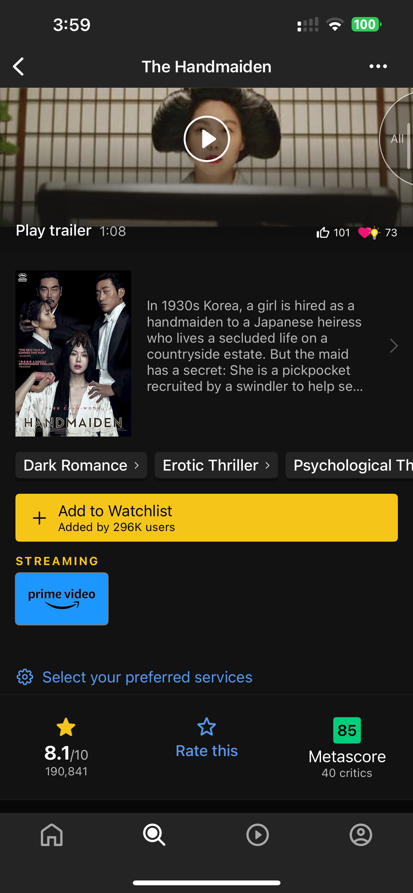Open The Handmaiden poster thumbnail
413x893 pixels.
[x=73, y=353]
